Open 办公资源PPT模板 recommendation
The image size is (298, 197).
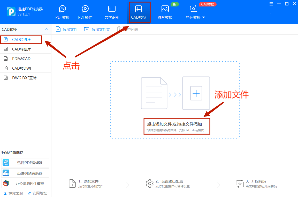[25, 184]
